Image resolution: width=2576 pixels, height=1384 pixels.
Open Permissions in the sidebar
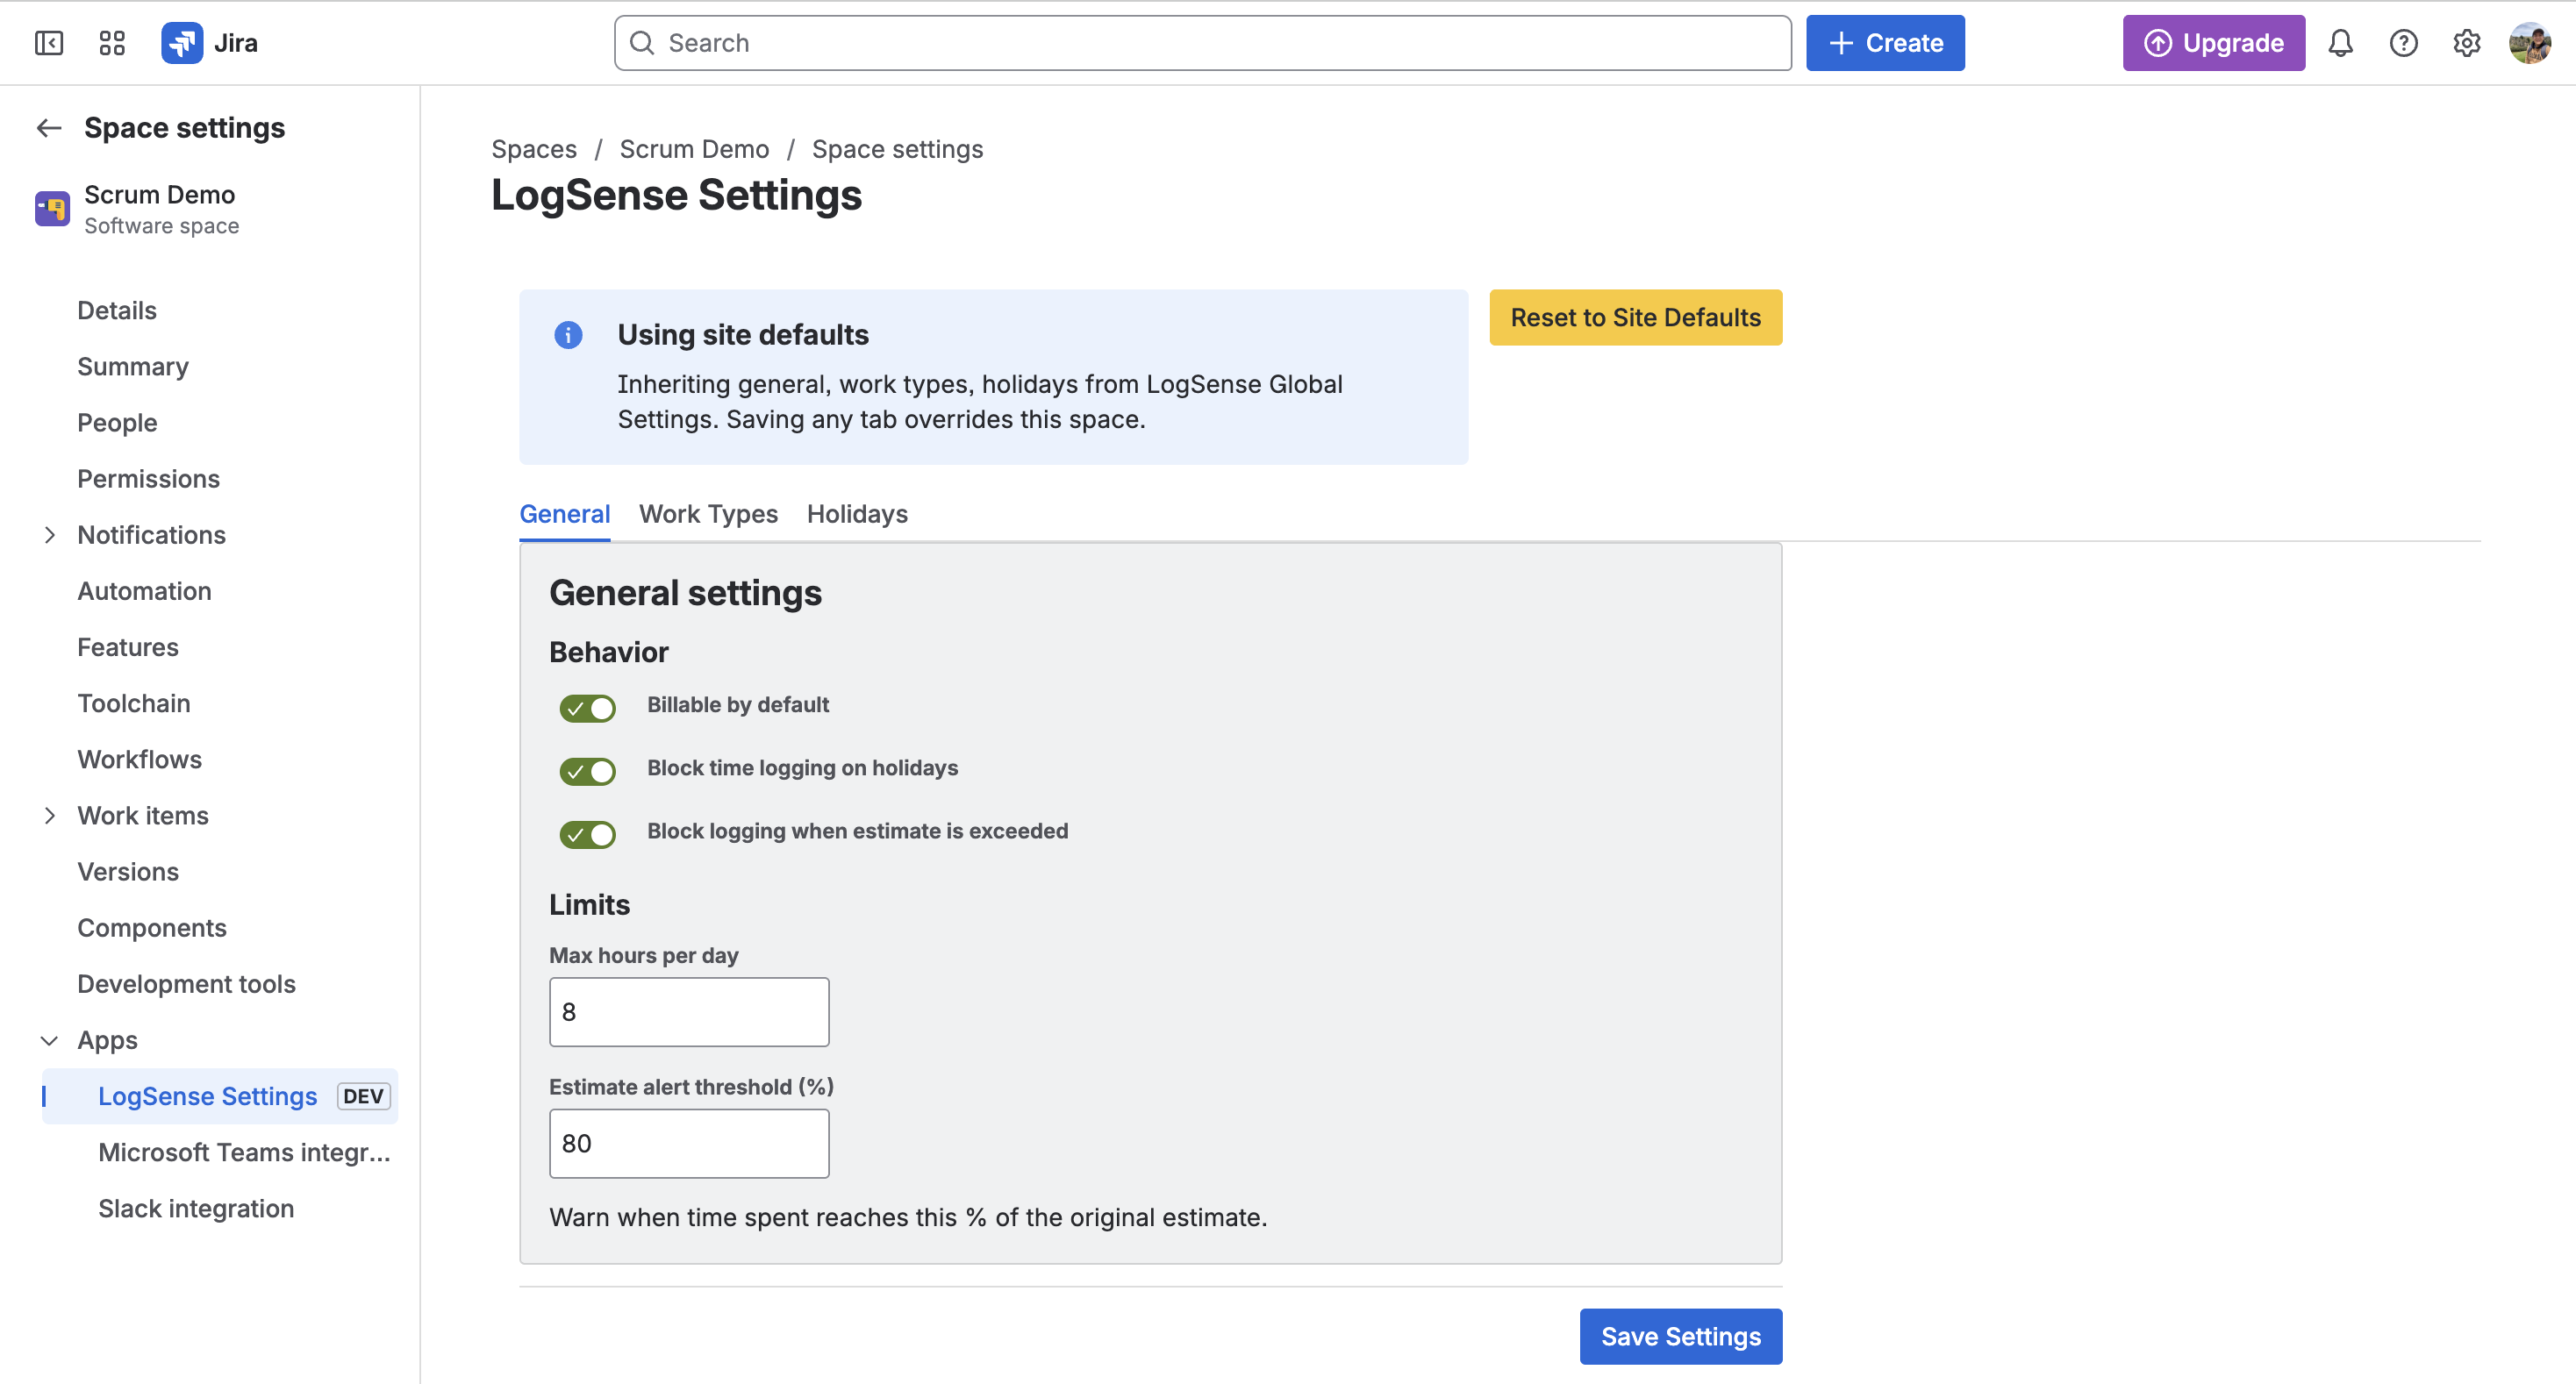(x=148, y=479)
